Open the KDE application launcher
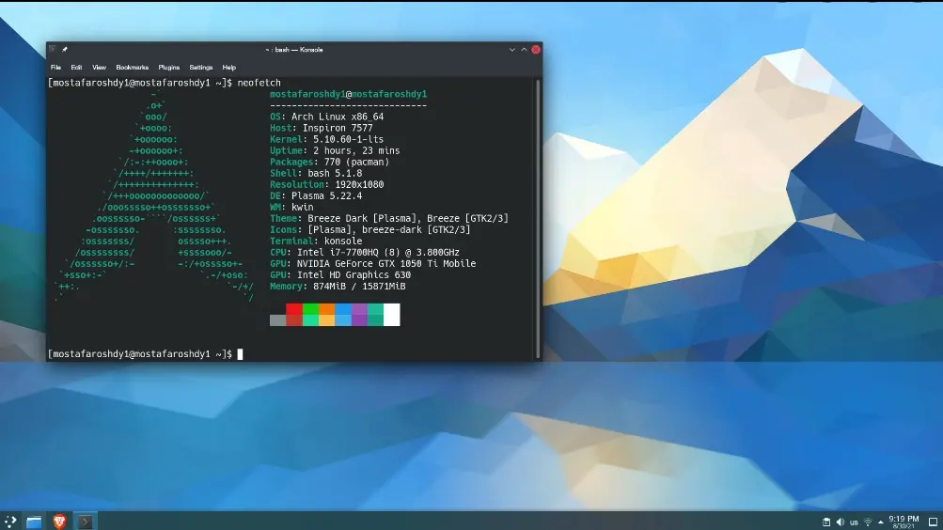Screen dimensions: 943x530 point(9,521)
